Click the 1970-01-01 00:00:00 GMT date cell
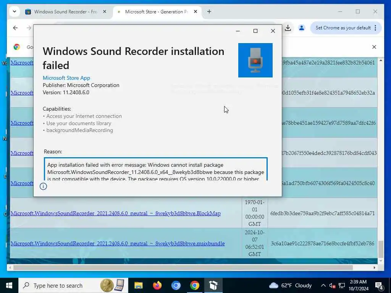391x293 pixels. [255, 213]
